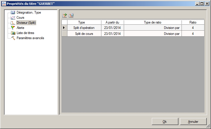Click the Liste de titres folder icon
This screenshot has height=129, width=211.
click(13, 33)
